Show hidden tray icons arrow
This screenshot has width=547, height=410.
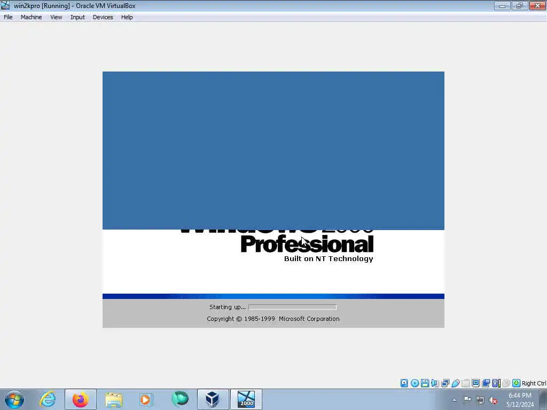coord(454,400)
